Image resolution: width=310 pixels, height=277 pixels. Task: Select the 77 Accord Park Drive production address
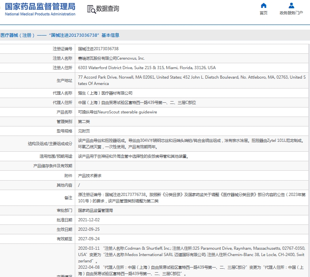click(x=192, y=80)
